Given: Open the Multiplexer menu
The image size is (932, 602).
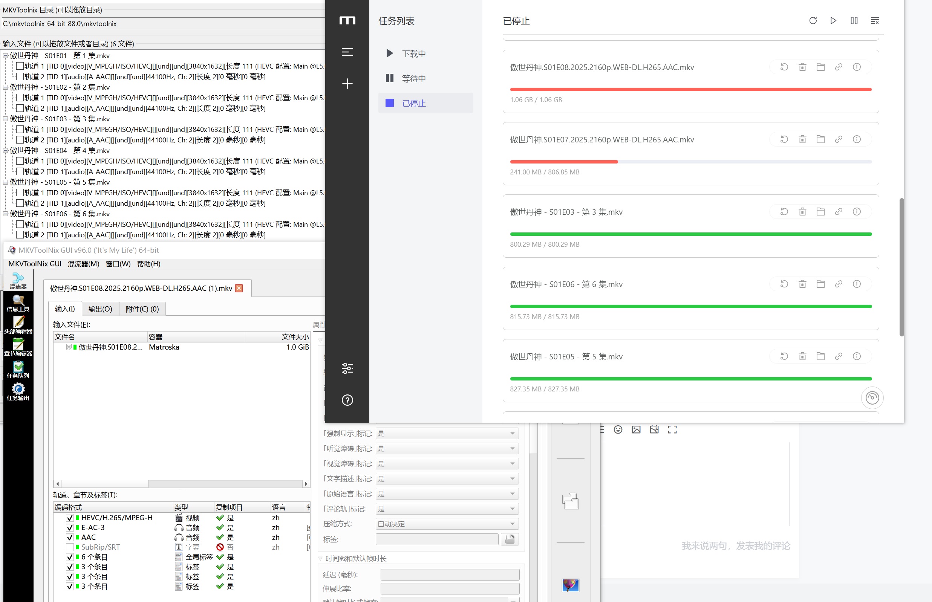Looking at the screenshot, I should (x=83, y=264).
